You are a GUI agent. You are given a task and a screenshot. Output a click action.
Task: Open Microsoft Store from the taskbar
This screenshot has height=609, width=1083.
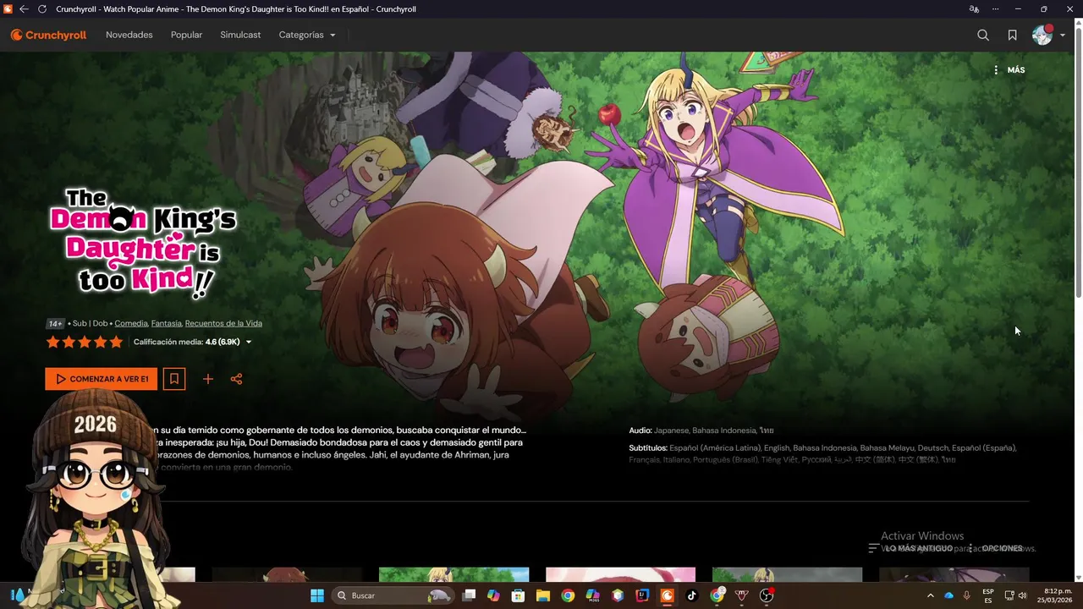[x=518, y=595]
